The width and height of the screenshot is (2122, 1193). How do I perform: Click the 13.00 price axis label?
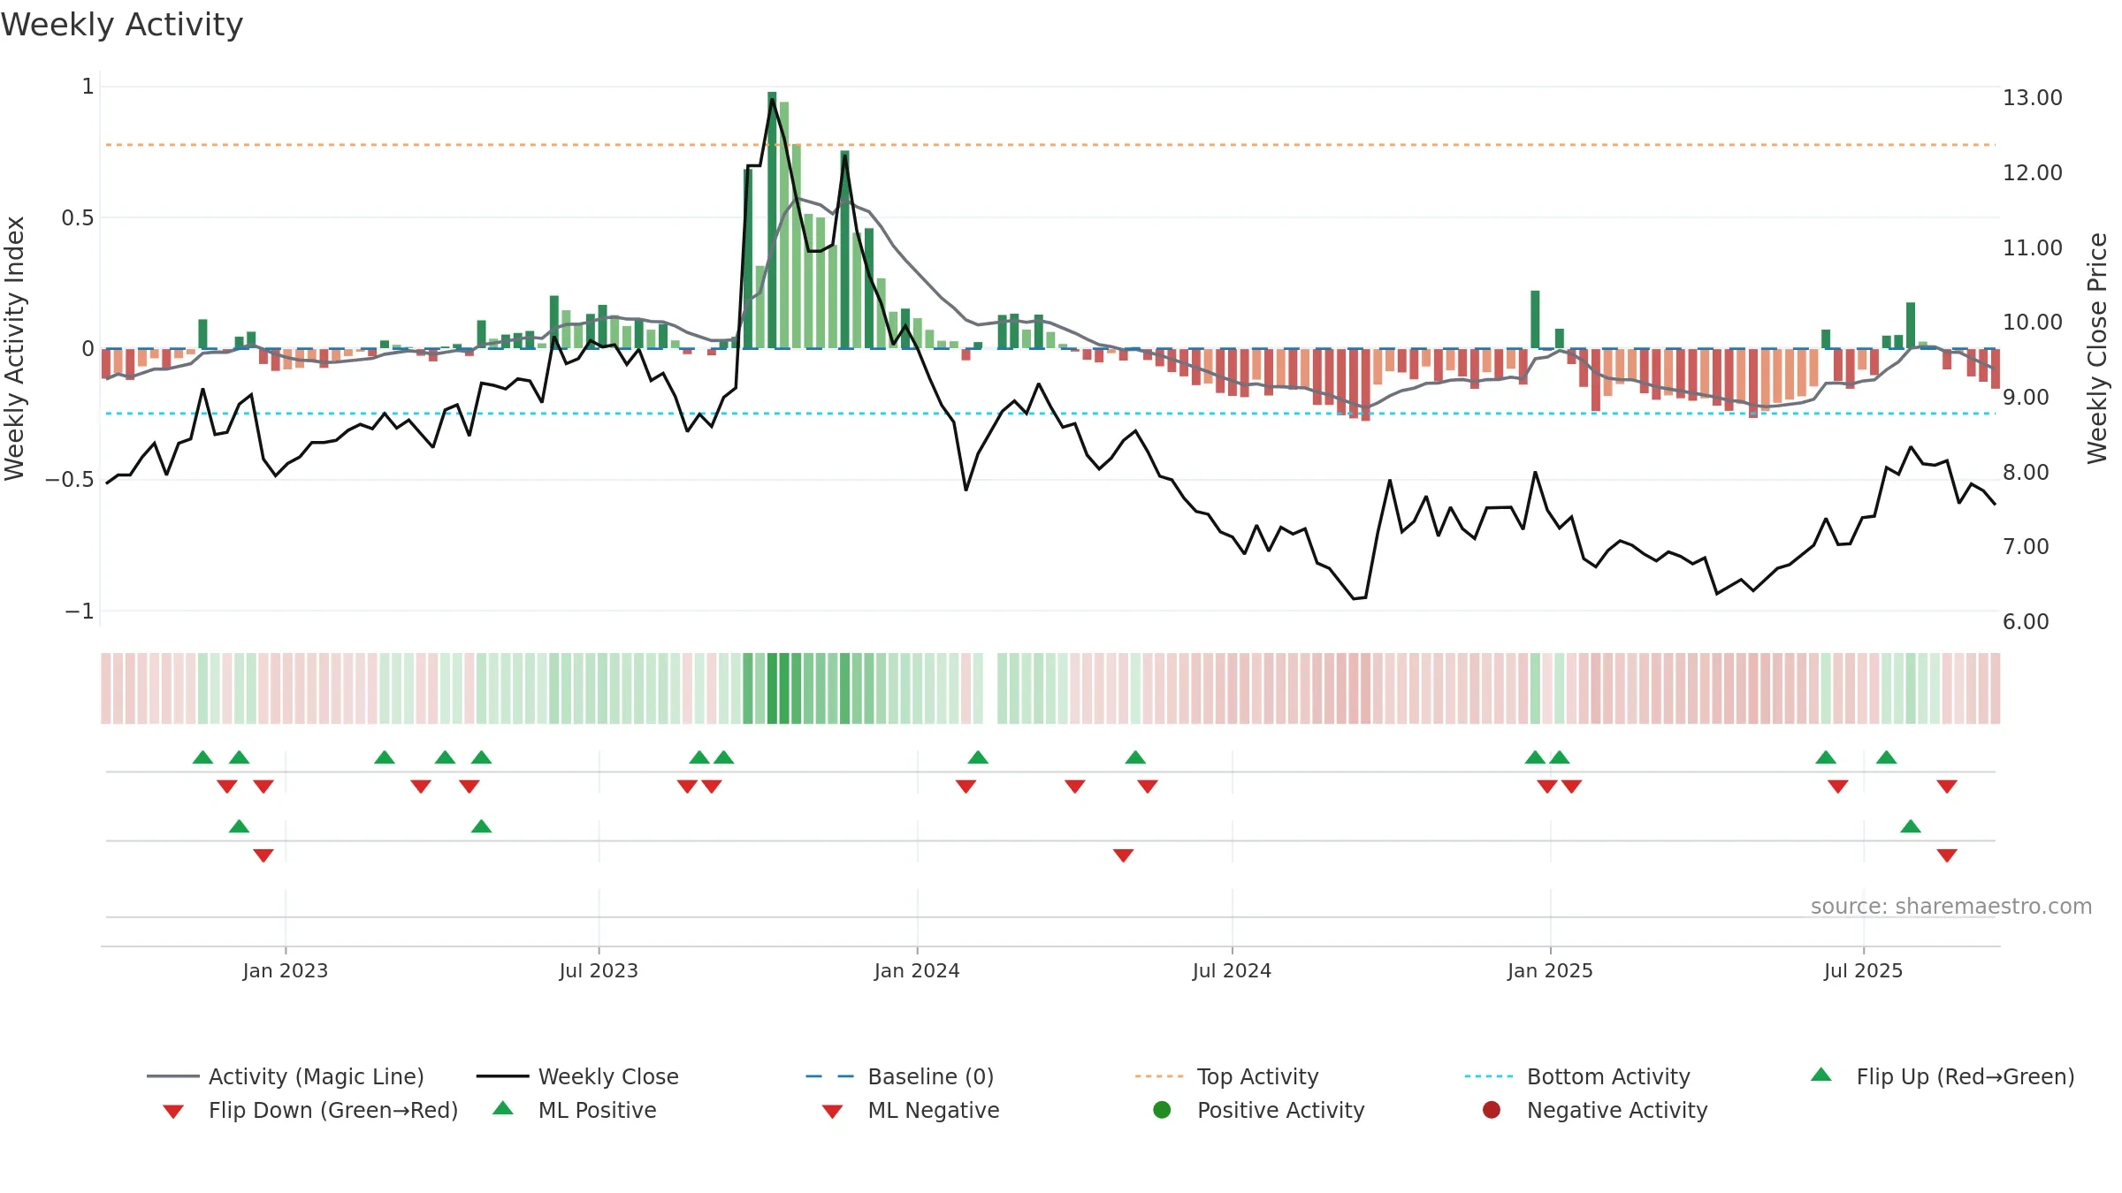2032,98
